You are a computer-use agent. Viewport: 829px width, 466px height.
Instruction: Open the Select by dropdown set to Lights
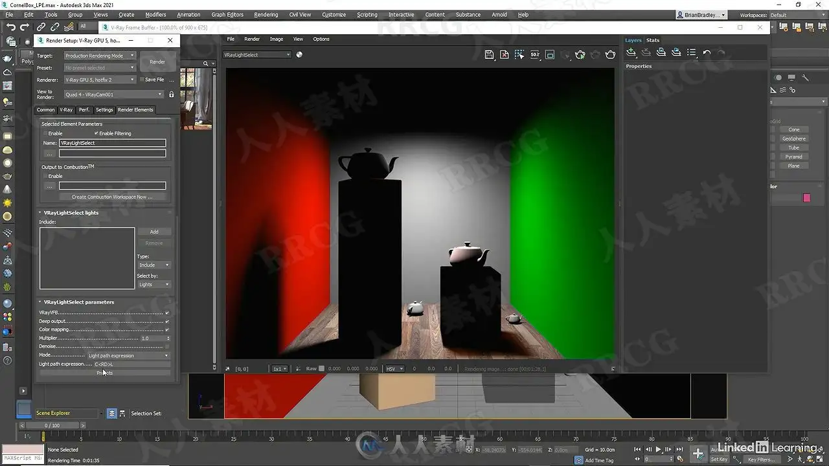(153, 284)
